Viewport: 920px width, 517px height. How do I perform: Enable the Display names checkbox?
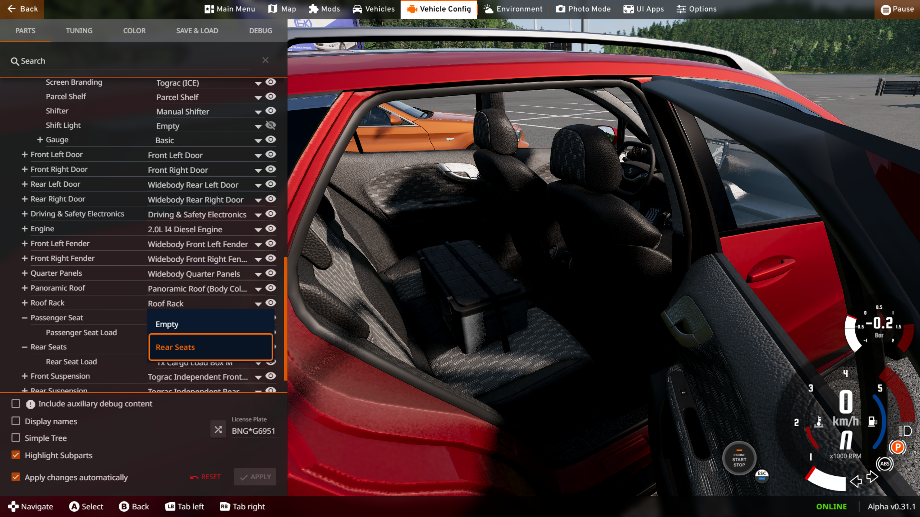[x=16, y=421]
